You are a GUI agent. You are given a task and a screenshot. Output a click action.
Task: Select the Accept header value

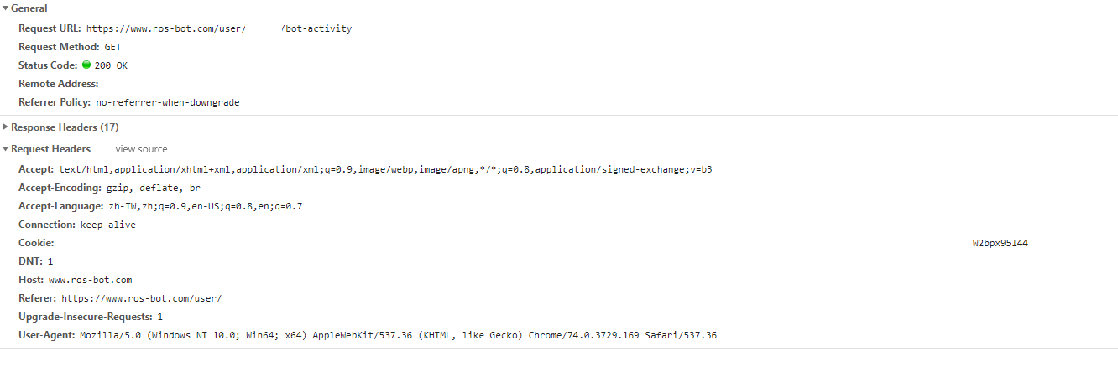(x=385, y=169)
